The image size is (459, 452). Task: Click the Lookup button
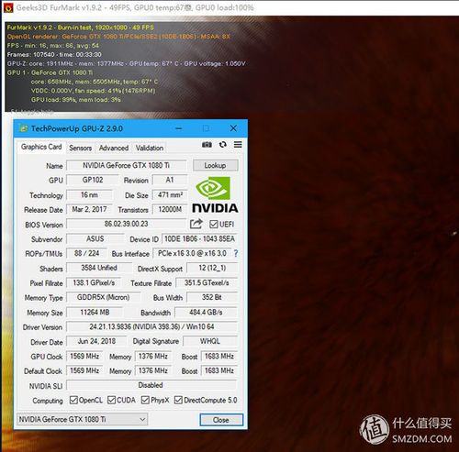[x=215, y=165]
